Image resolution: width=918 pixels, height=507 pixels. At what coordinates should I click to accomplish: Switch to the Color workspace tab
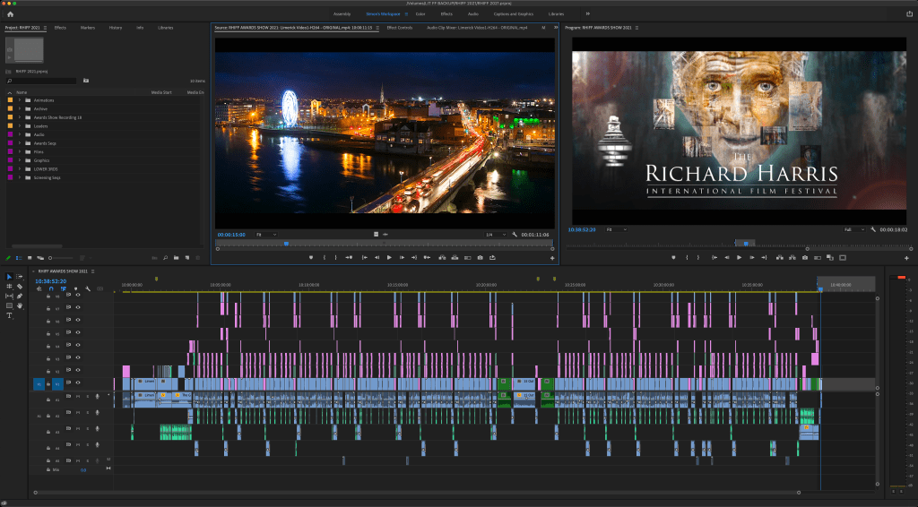point(420,14)
